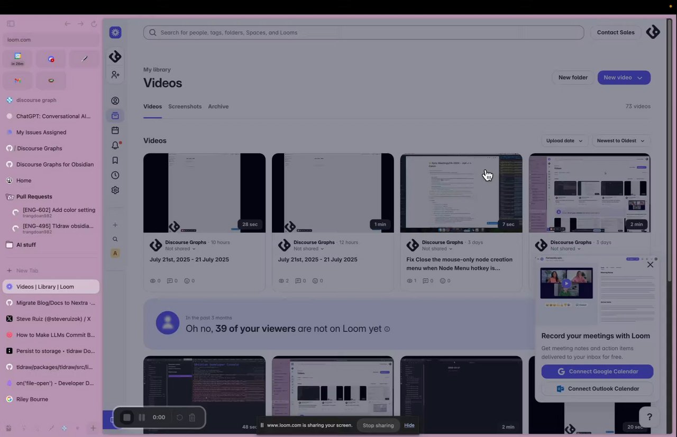677x437 pixels.
Task: Open the Settings gear icon
Action: (115, 190)
